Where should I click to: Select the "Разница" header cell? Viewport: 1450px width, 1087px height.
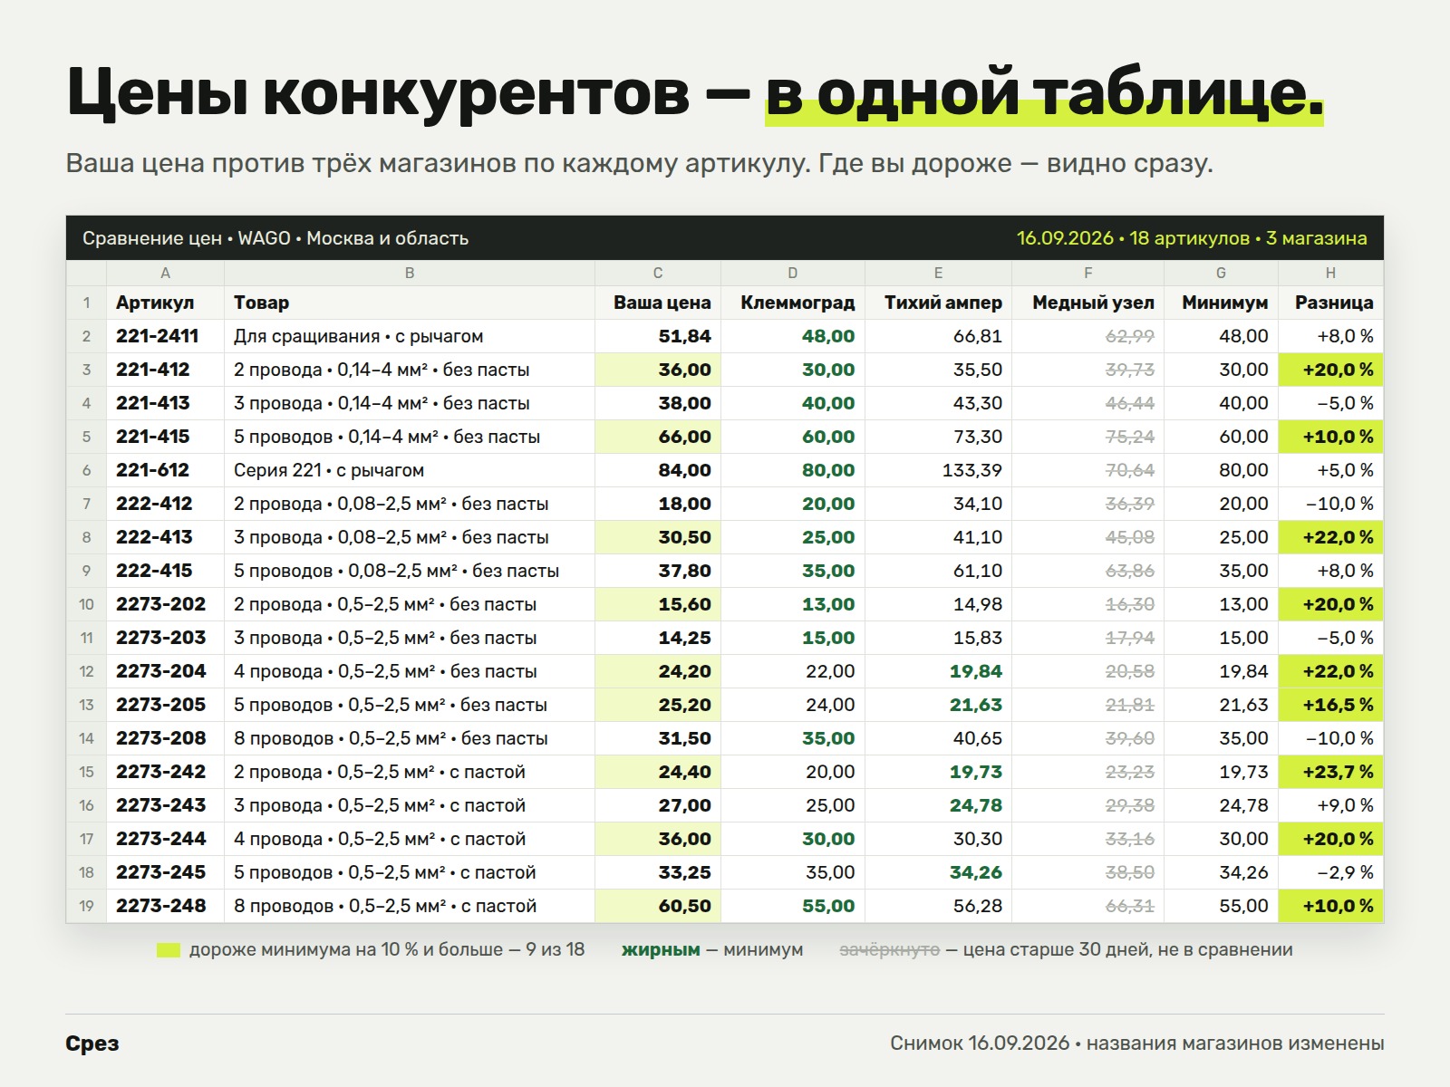(x=1330, y=303)
